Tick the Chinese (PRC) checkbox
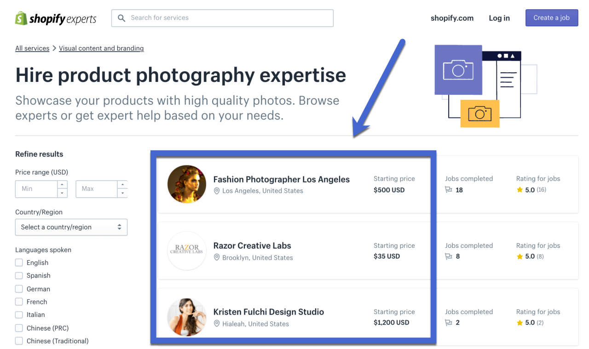The image size is (589, 349). [x=19, y=328]
